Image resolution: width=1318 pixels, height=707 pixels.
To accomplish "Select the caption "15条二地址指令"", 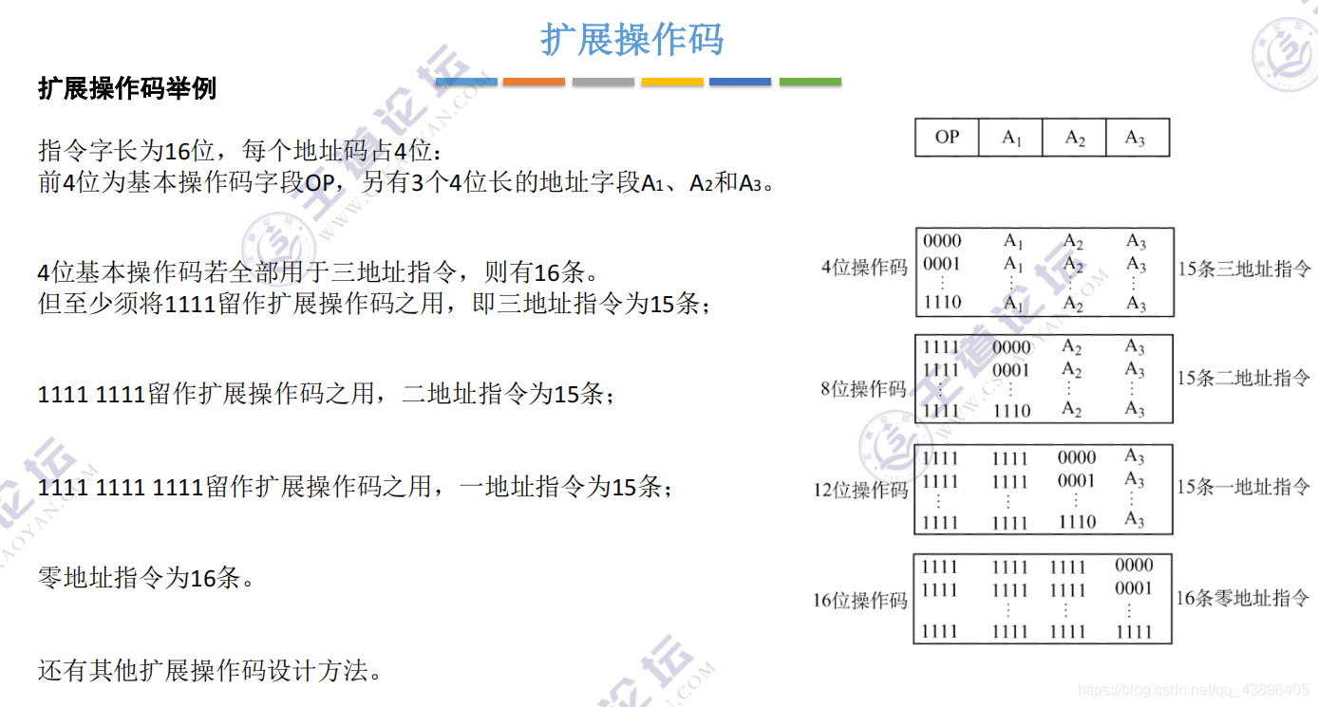I will point(1244,379).
